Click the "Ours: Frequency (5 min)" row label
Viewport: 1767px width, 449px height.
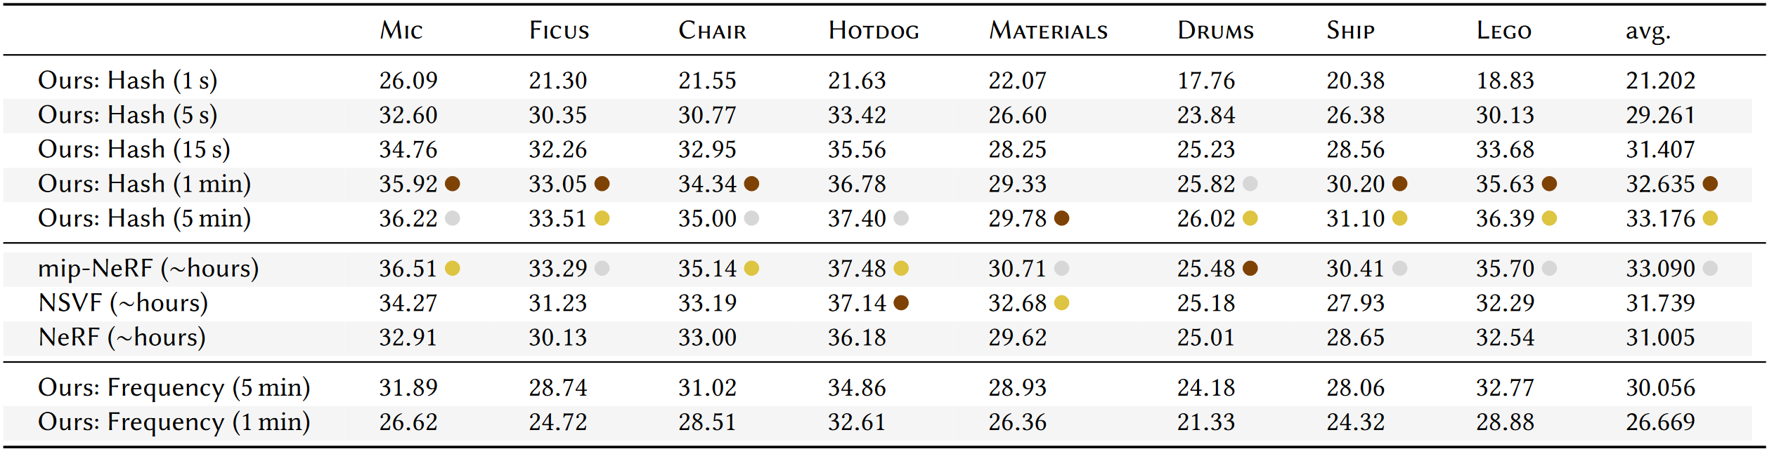[174, 387]
